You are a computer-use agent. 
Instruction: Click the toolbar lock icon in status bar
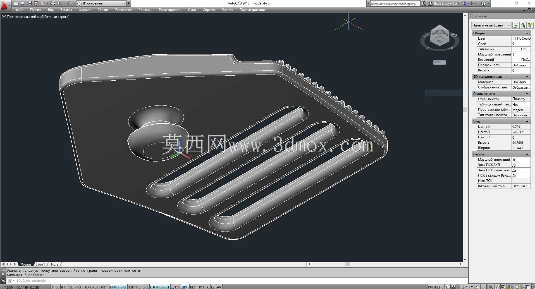tap(497, 287)
